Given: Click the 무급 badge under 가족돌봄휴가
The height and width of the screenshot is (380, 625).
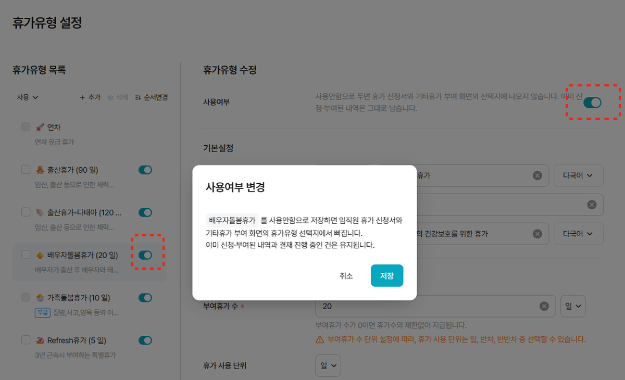Looking at the screenshot, I should pyautogui.click(x=42, y=313).
